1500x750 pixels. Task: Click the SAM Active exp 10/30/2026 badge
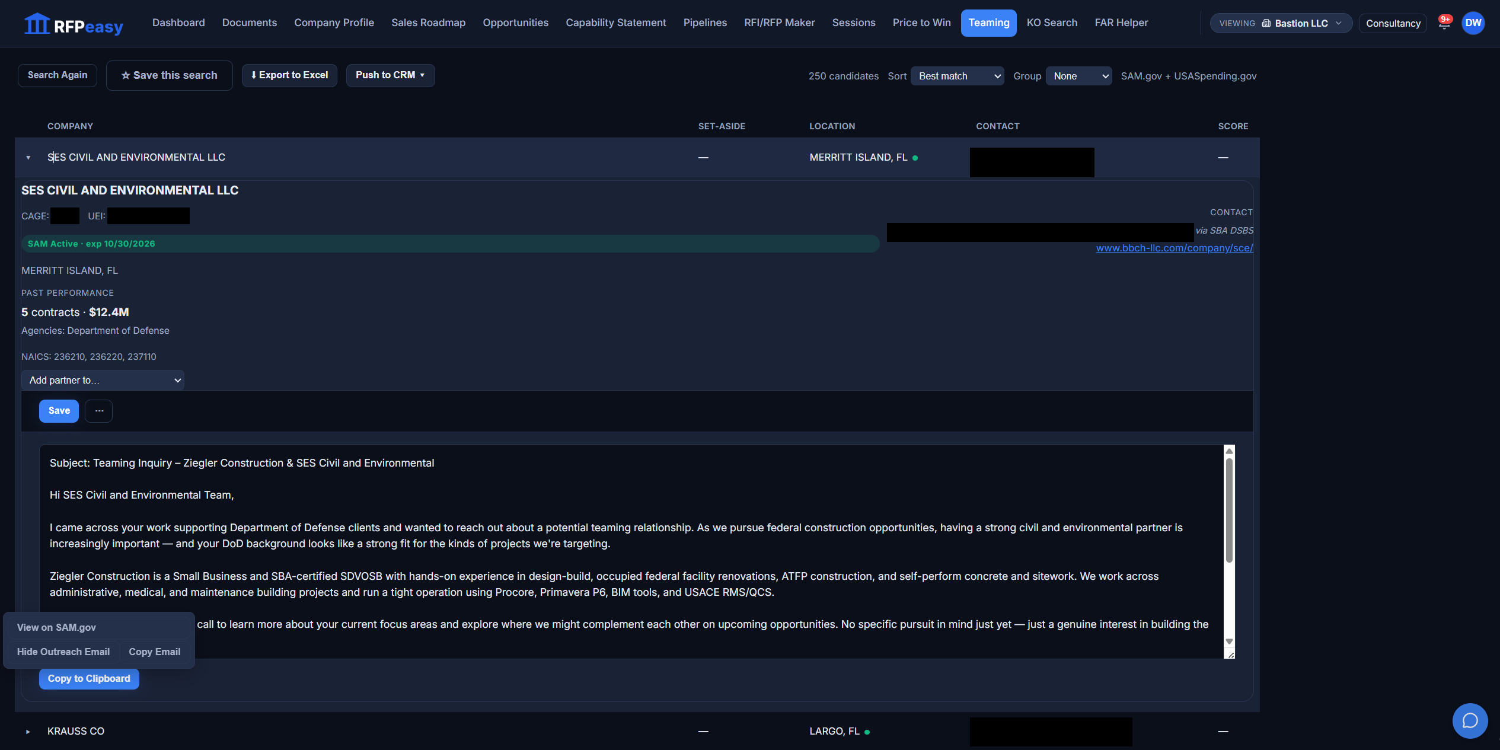click(451, 244)
